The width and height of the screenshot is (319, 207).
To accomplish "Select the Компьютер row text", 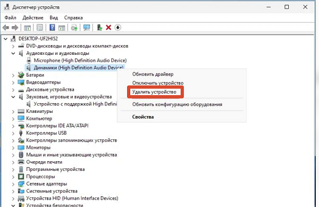I will click(39, 119).
